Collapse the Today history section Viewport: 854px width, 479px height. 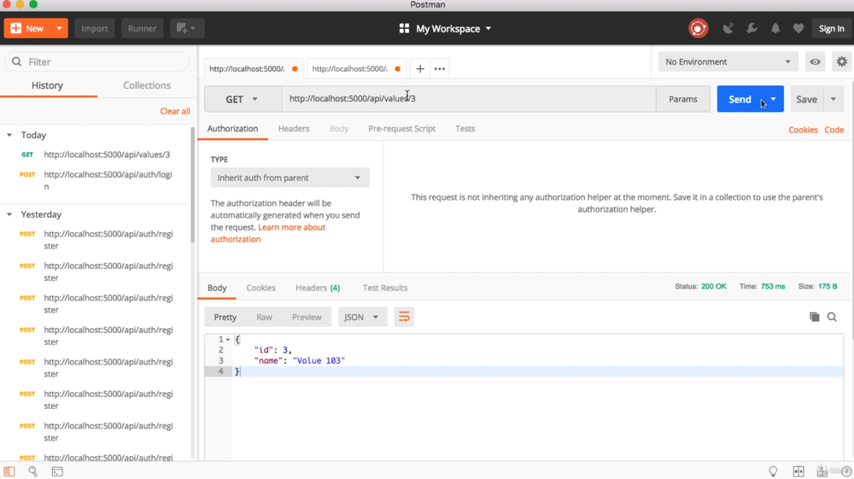coord(9,135)
